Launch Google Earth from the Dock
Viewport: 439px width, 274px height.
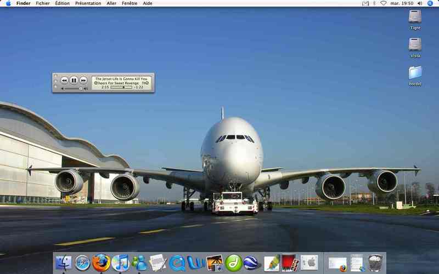coord(252,263)
